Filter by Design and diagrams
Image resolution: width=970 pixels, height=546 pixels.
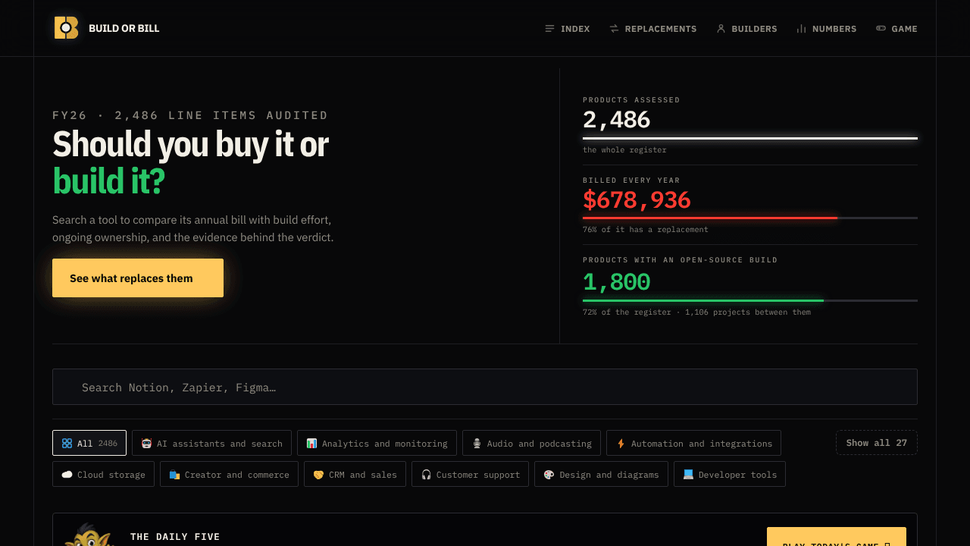(x=602, y=474)
